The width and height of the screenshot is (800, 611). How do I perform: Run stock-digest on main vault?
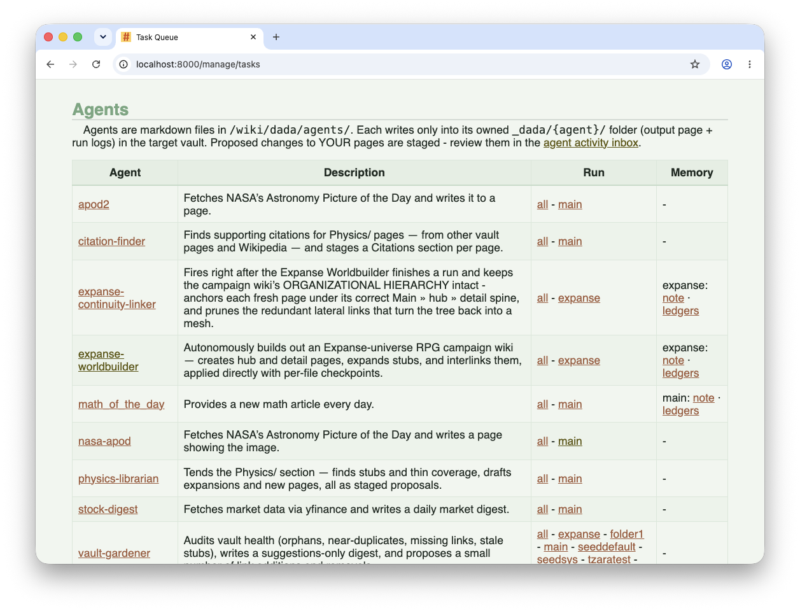click(x=570, y=509)
